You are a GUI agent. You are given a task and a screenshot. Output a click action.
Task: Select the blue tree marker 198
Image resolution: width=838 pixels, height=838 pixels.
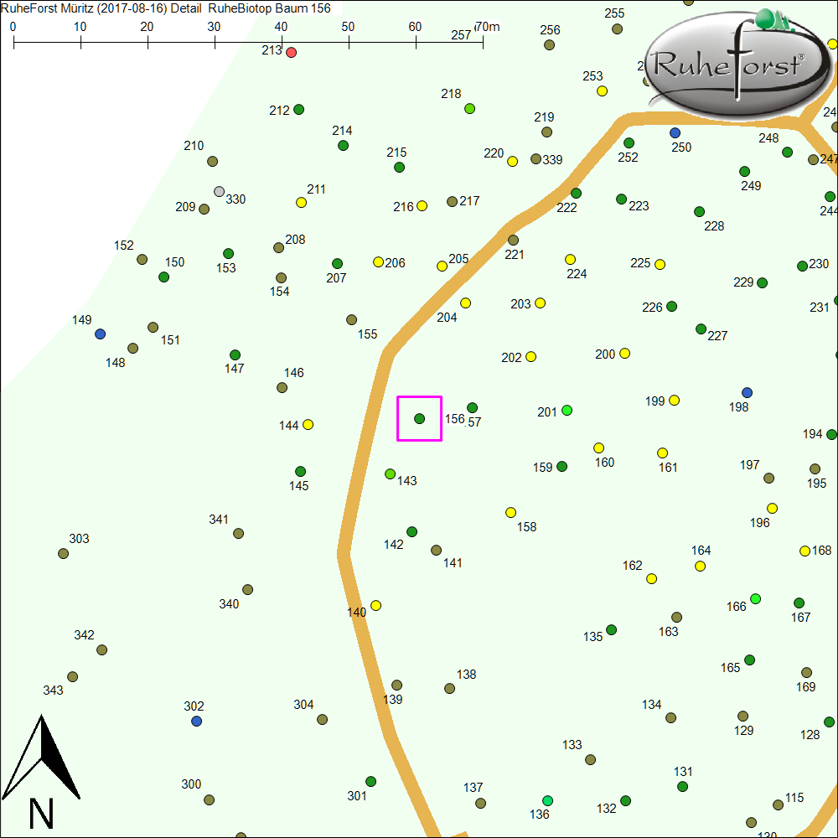click(x=747, y=392)
